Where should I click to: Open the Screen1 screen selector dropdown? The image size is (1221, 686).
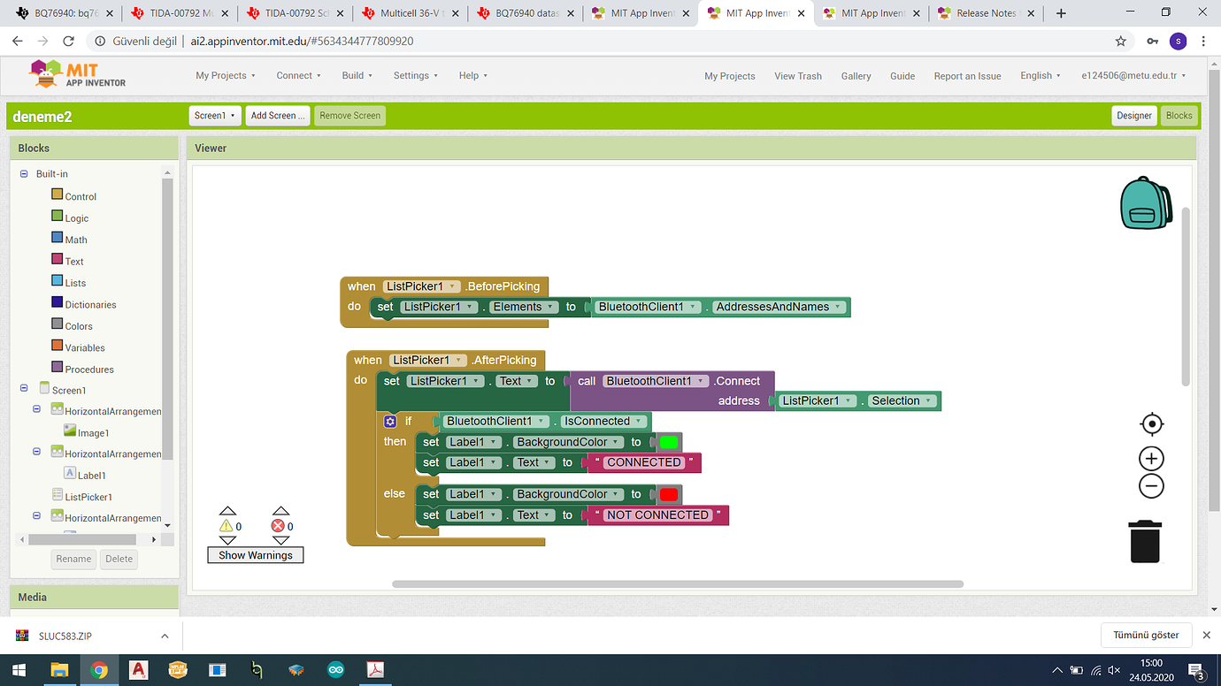coord(215,116)
